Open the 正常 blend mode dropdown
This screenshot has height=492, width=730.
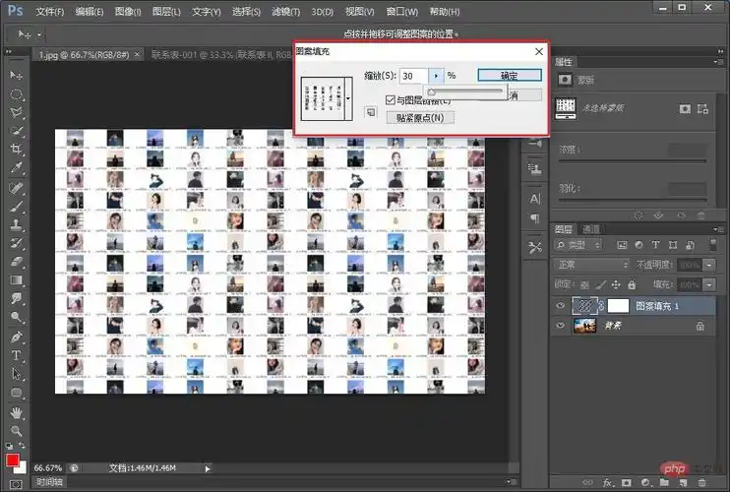[591, 265]
